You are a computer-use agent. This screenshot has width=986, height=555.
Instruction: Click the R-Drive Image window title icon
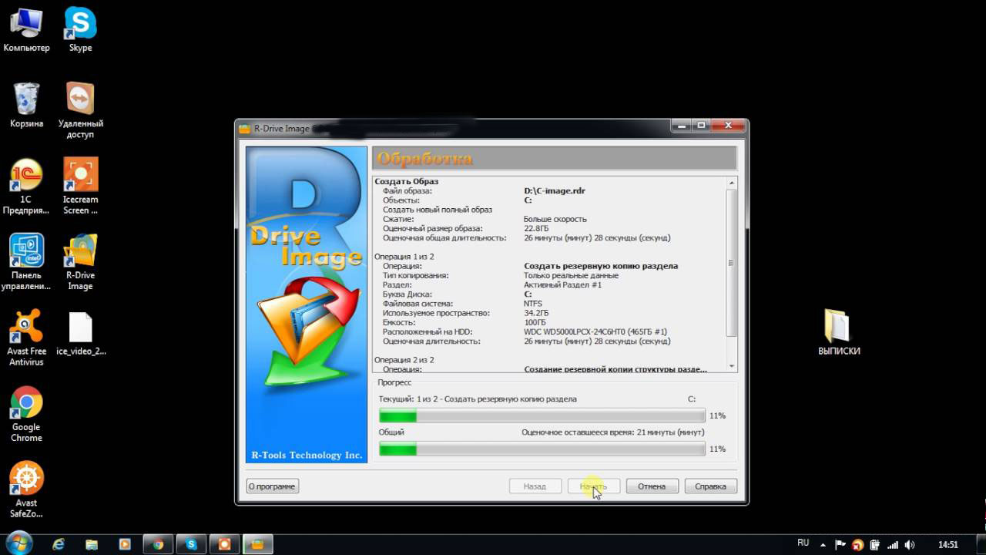pos(245,128)
